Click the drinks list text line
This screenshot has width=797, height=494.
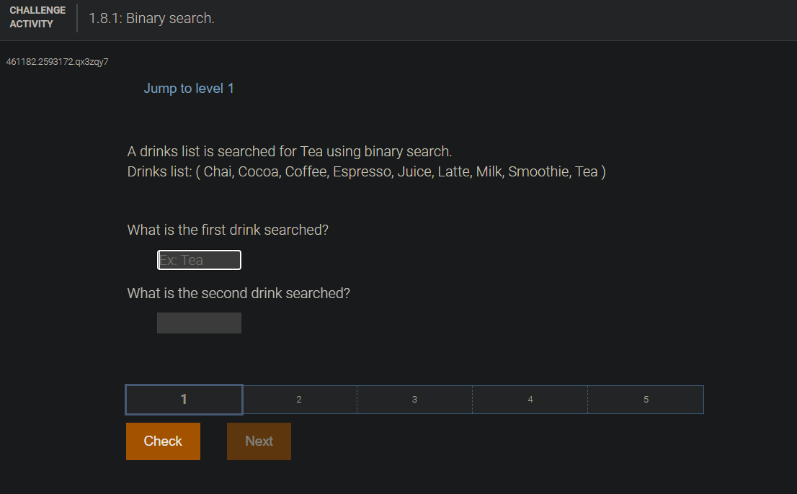365,171
